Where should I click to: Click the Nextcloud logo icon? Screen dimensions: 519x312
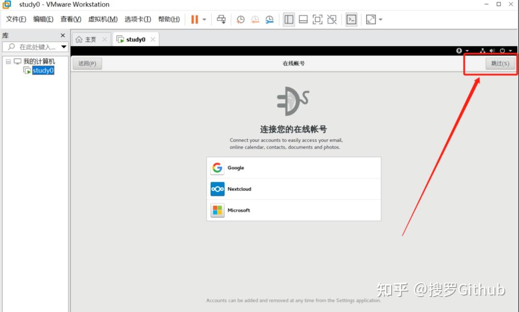pos(218,189)
